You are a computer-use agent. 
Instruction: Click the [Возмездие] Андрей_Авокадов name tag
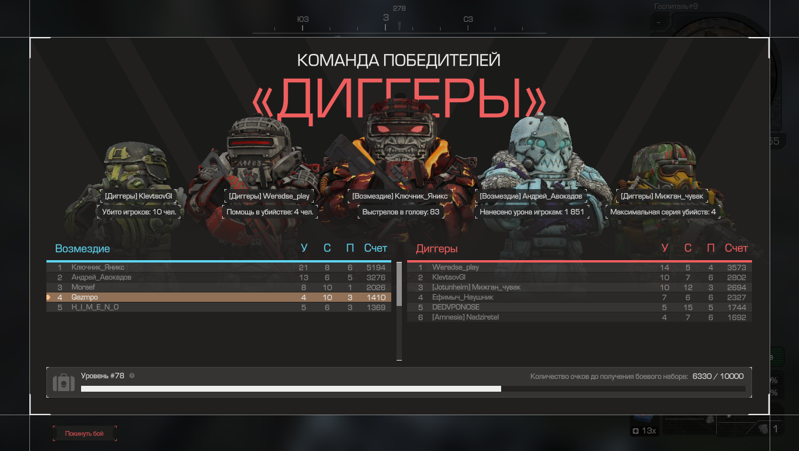click(x=531, y=196)
